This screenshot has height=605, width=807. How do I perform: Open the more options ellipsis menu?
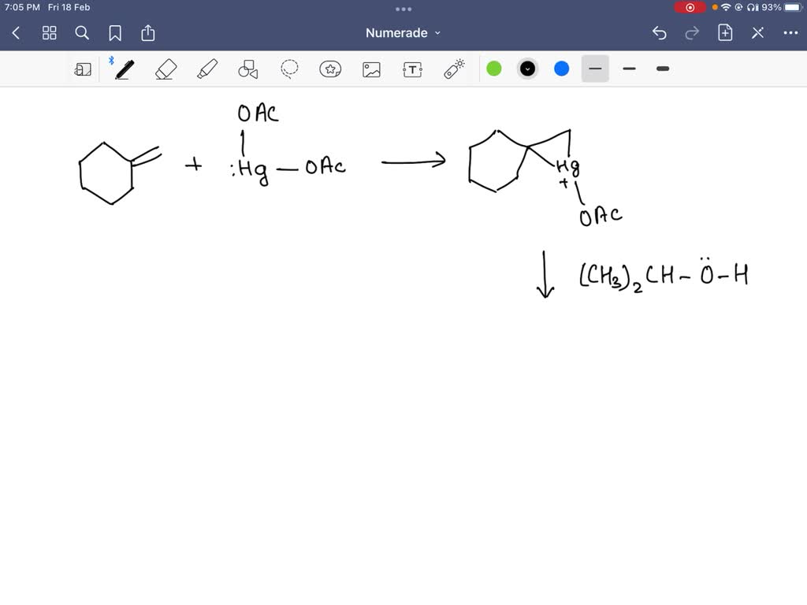click(790, 33)
